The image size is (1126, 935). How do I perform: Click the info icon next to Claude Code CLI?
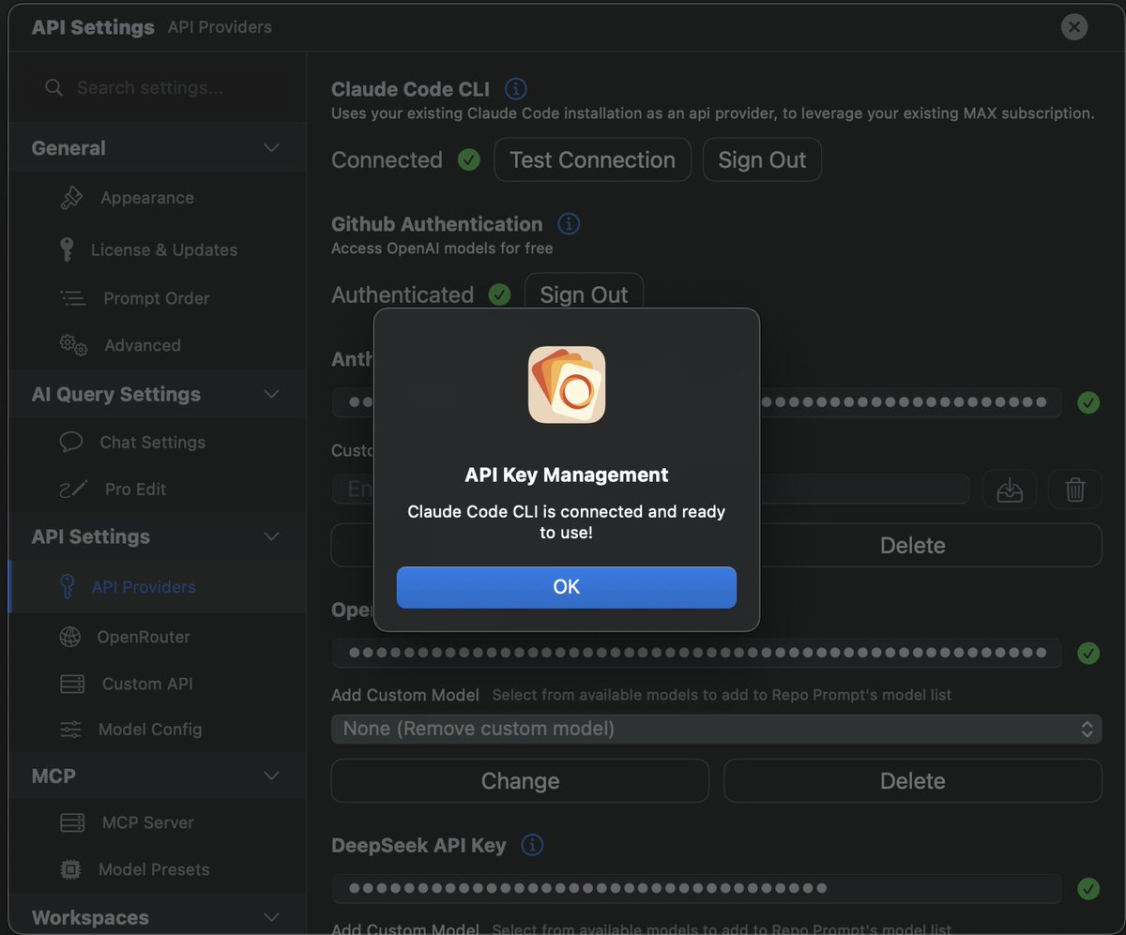click(x=516, y=89)
